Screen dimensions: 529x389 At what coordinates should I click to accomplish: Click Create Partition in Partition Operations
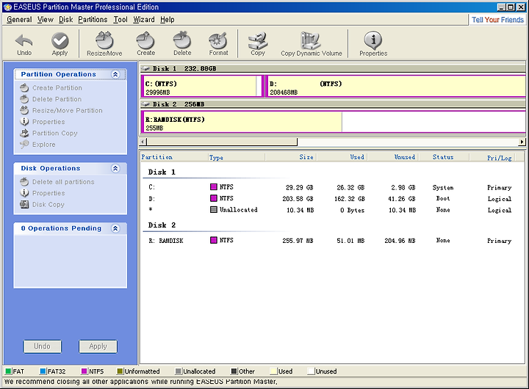click(x=51, y=88)
